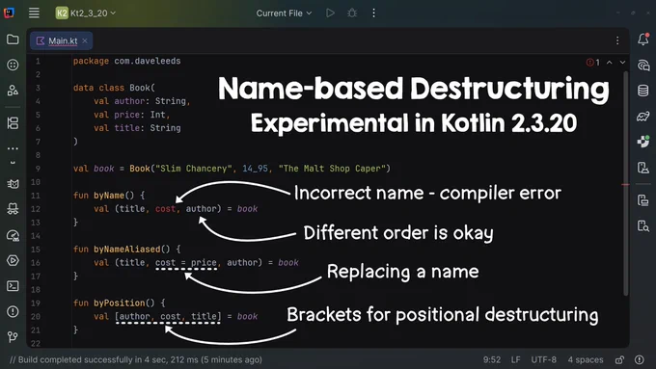Open the AI Assistant chat icon

[x=643, y=66]
